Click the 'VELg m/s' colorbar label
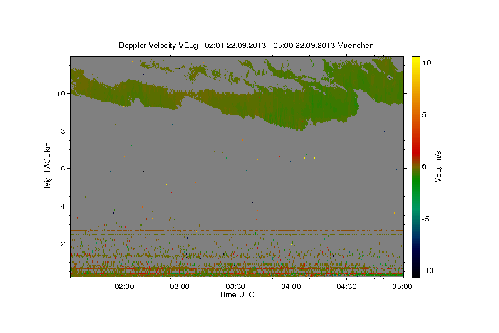 pyautogui.click(x=438, y=166)
